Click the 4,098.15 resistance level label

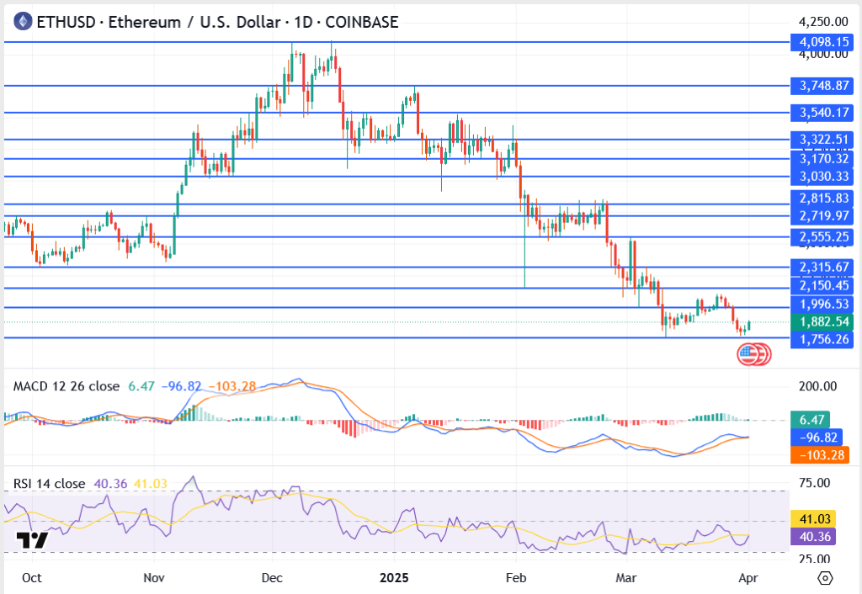click(x=821, y=41)
